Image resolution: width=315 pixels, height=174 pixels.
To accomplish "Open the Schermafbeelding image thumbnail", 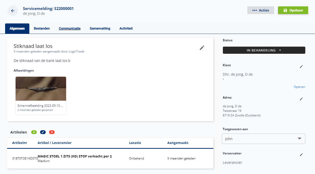I will pos(41,89).
